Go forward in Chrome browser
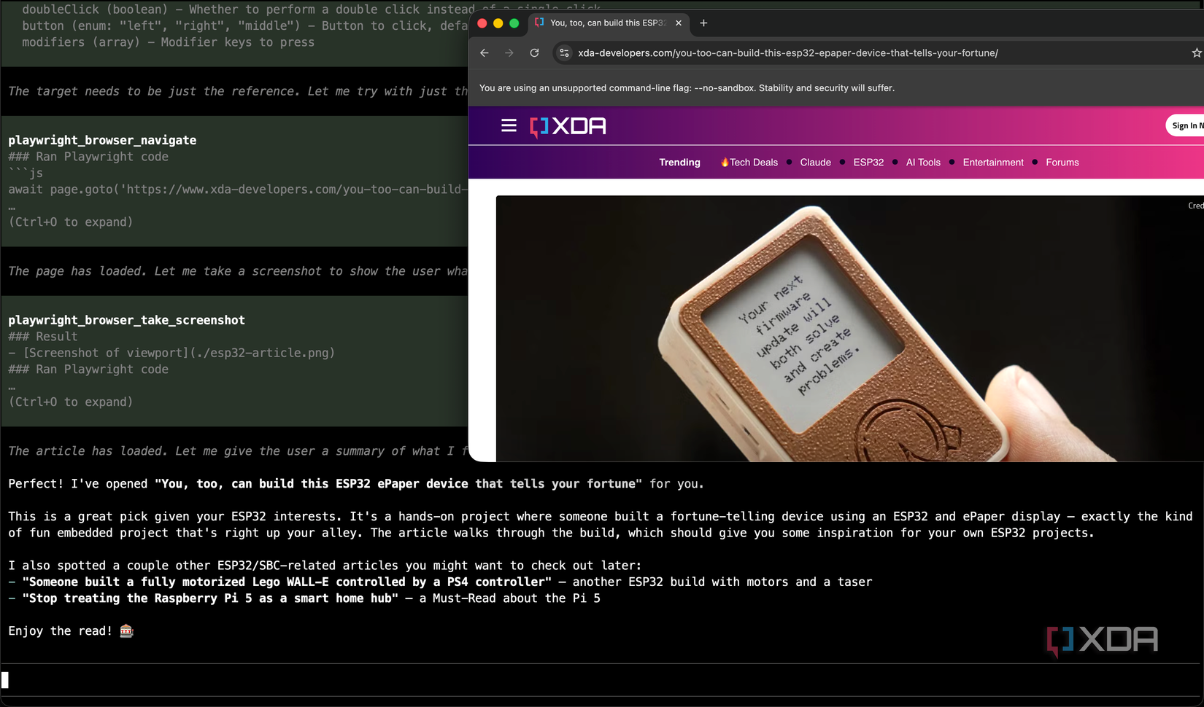This screenshot has width=1204, height=707. click(x=509, y=53)
